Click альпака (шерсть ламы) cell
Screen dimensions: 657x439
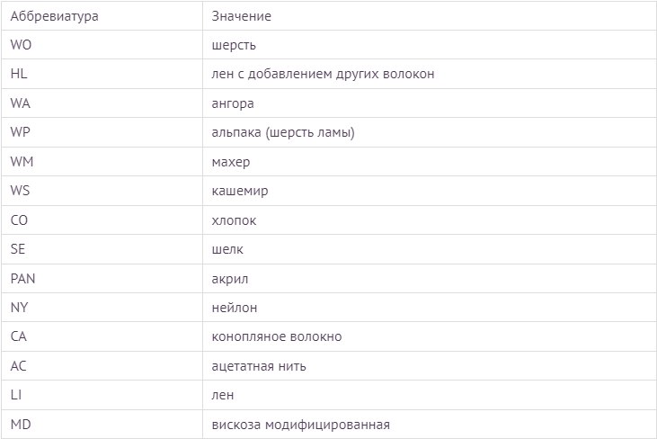430,132
